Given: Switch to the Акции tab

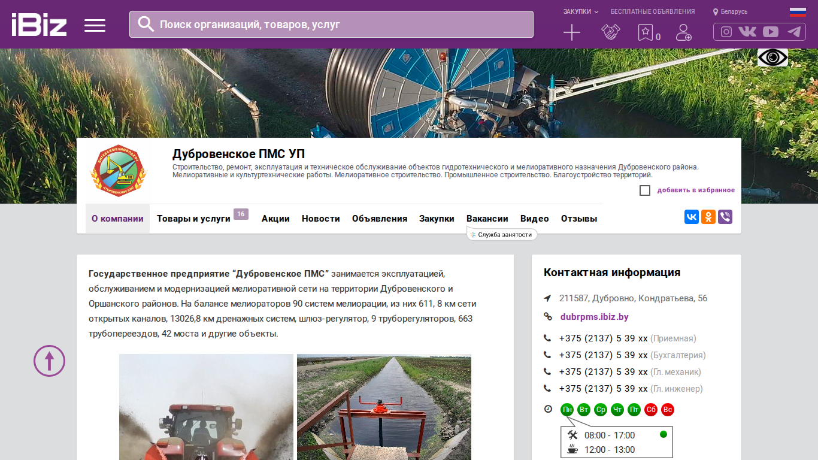Looking at the screenshot, I should tap(275, 219).
